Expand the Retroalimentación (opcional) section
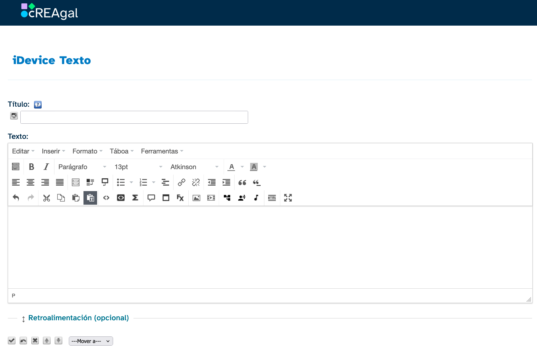Screen dimensions: 537x349 (x=78, y=318)
